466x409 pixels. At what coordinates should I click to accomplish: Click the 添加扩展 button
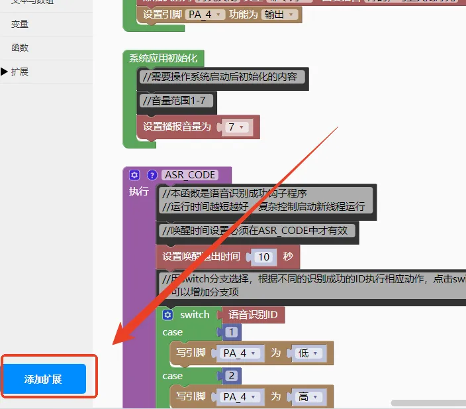[44, 379]
